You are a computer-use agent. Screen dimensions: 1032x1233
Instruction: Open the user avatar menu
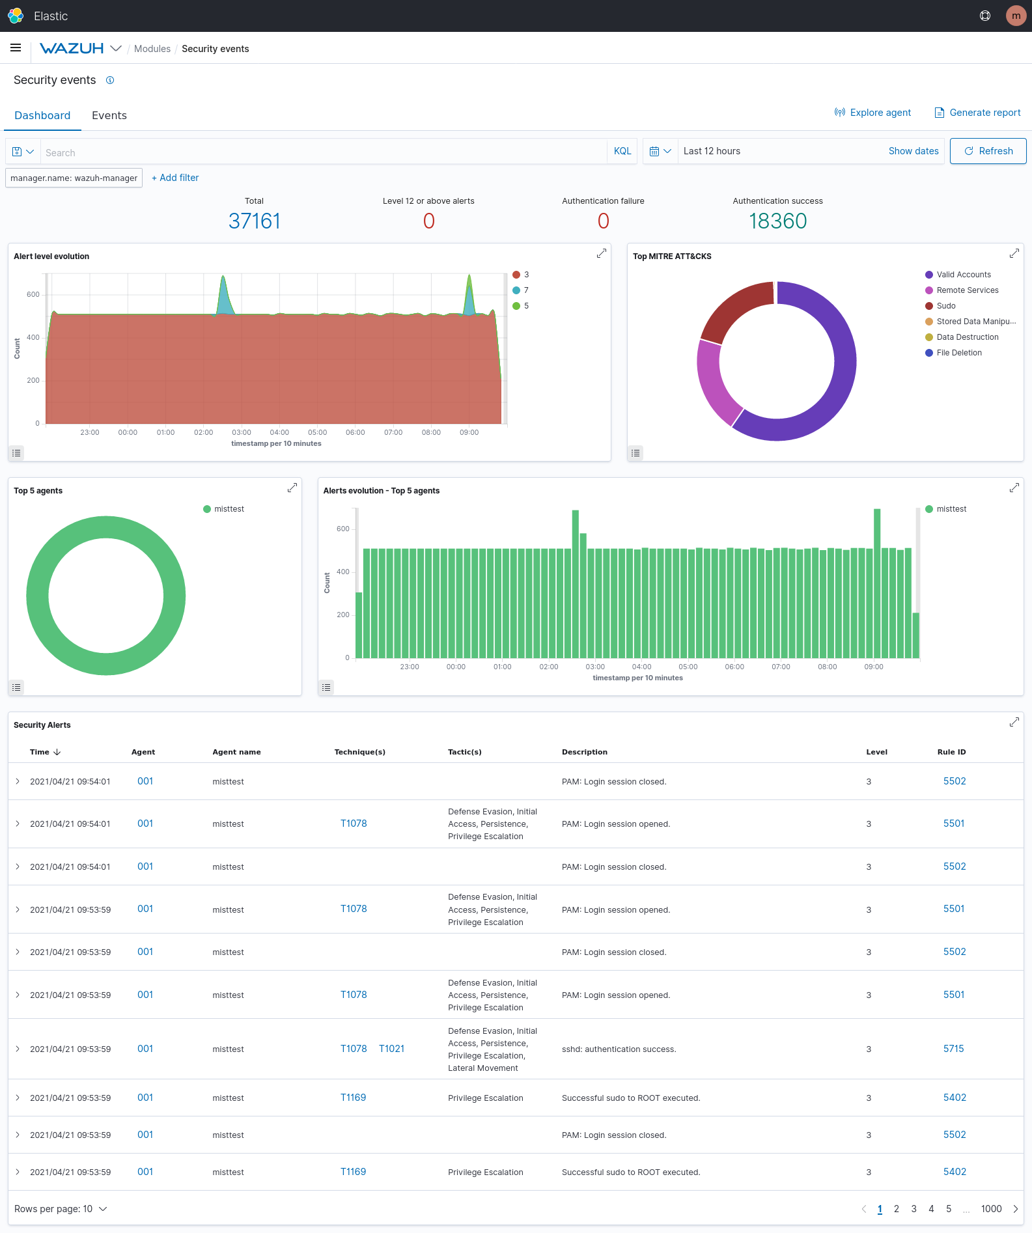pos(1016,16)
